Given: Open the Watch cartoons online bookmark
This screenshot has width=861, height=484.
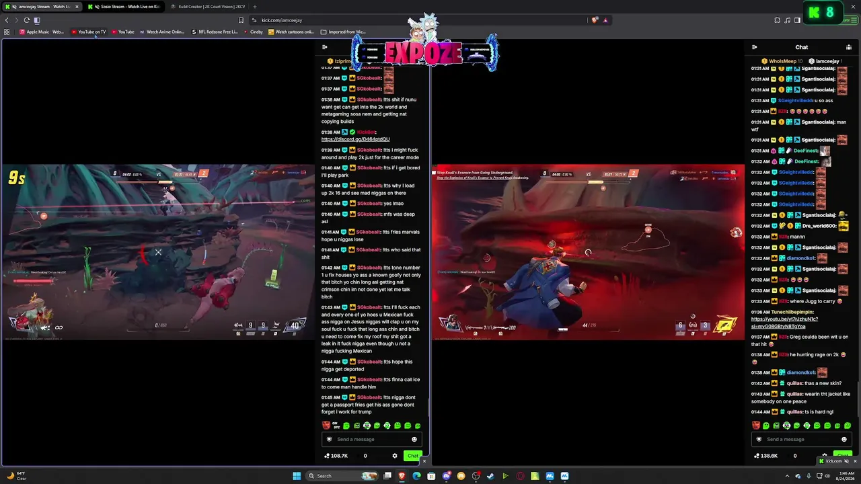Looking at the screenshot, I should pyautogui.click(x=291, y=32).
